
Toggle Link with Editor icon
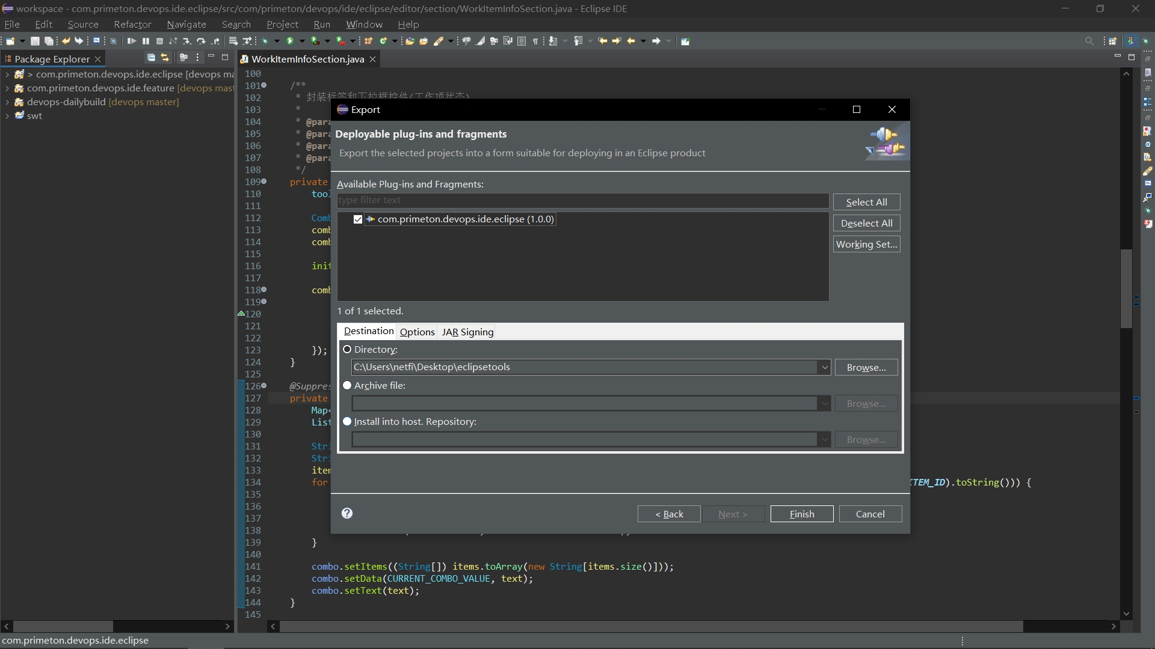[x=165, y=58]
